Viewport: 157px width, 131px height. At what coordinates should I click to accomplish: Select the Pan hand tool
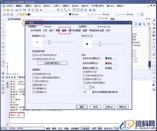click(x=58, y=10)
